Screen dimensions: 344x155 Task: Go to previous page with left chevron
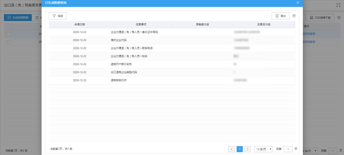click(x=232, y=149)
